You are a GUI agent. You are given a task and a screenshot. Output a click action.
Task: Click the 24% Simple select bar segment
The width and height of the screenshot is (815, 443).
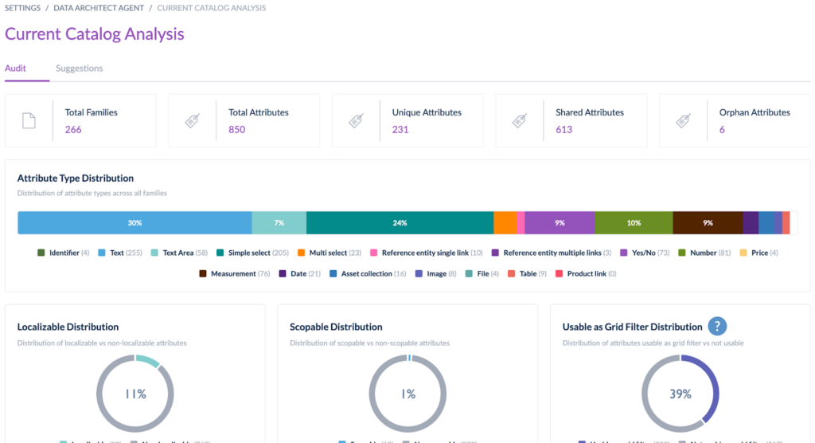[400, 223]
